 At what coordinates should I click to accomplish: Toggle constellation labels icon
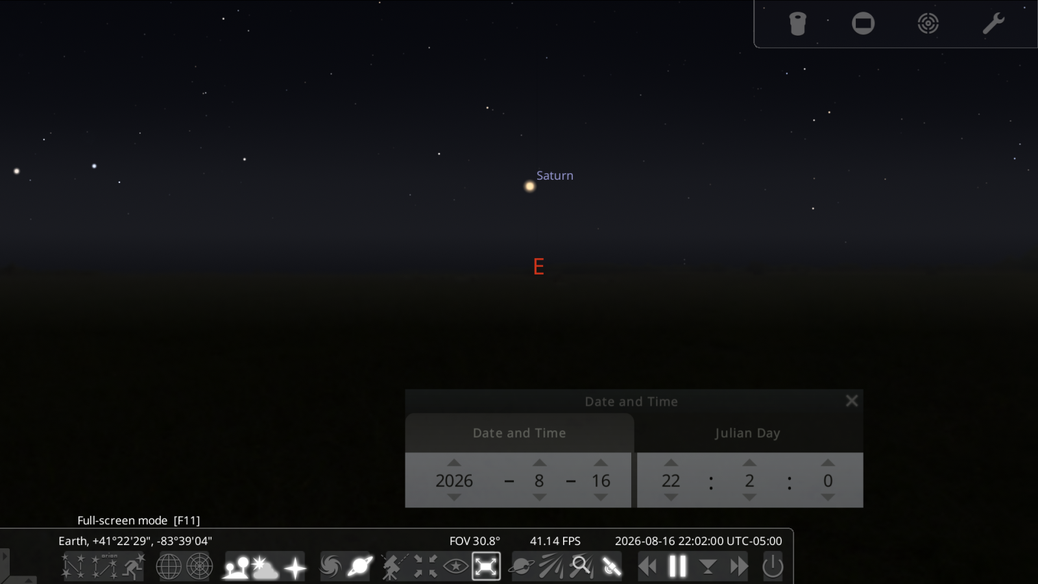point(104,566)
